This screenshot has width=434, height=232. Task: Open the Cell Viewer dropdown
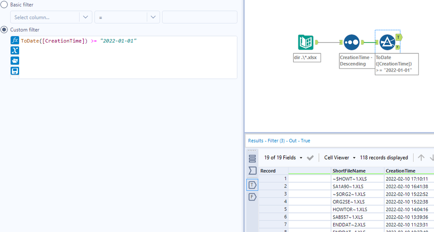pos(340,157)
